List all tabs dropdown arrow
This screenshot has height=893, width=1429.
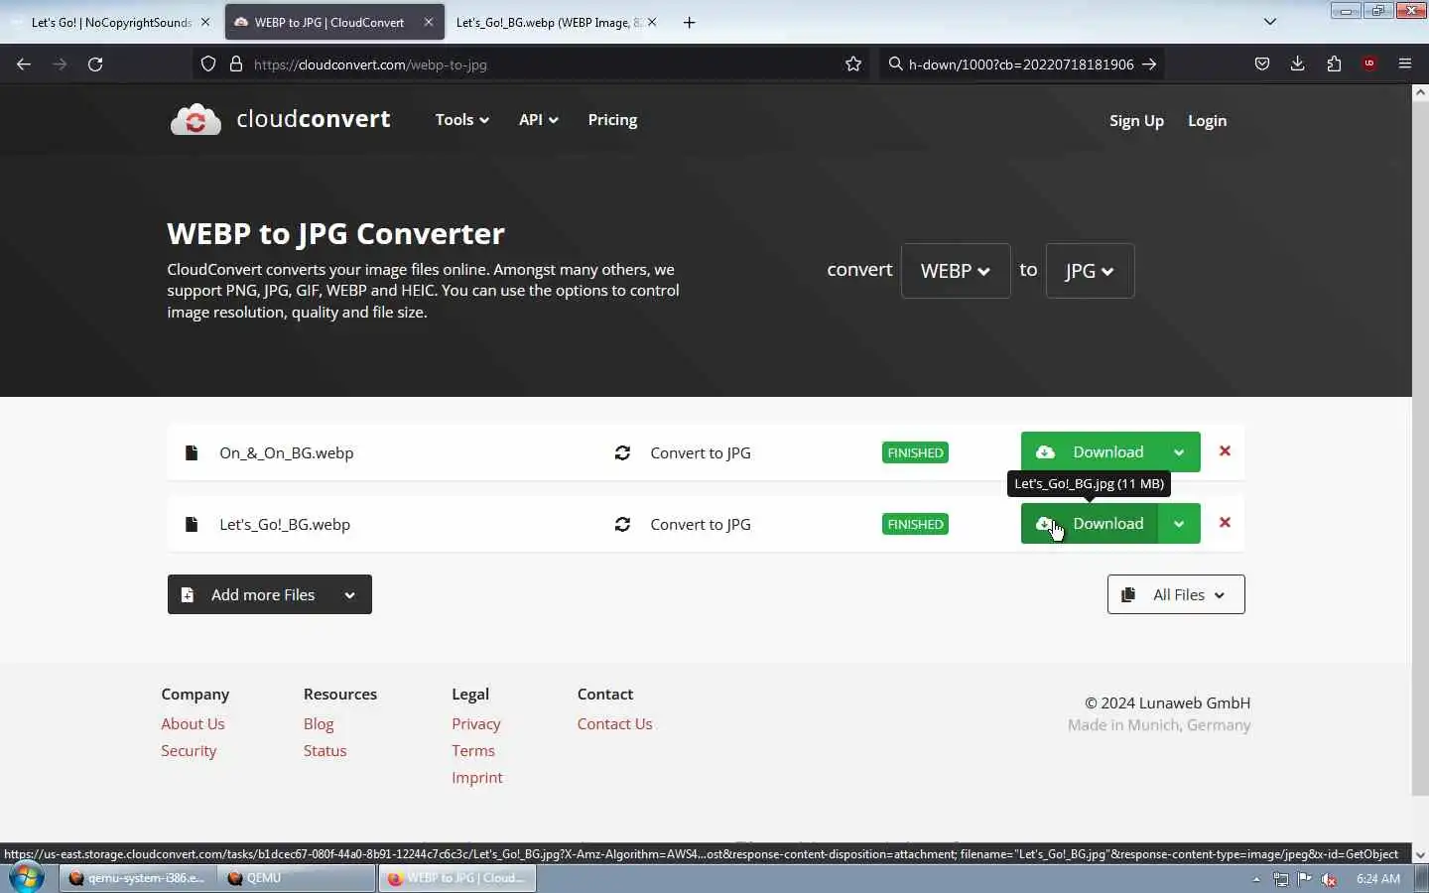tap(1270, 22)
